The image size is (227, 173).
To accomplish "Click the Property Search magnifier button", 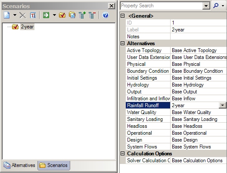I will 216,6.
